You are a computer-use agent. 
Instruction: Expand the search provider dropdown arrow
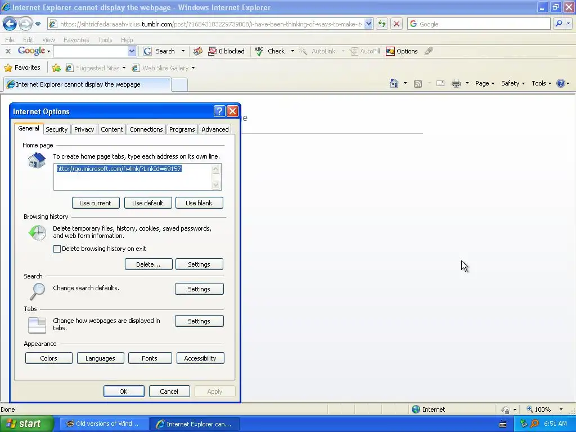568,24
